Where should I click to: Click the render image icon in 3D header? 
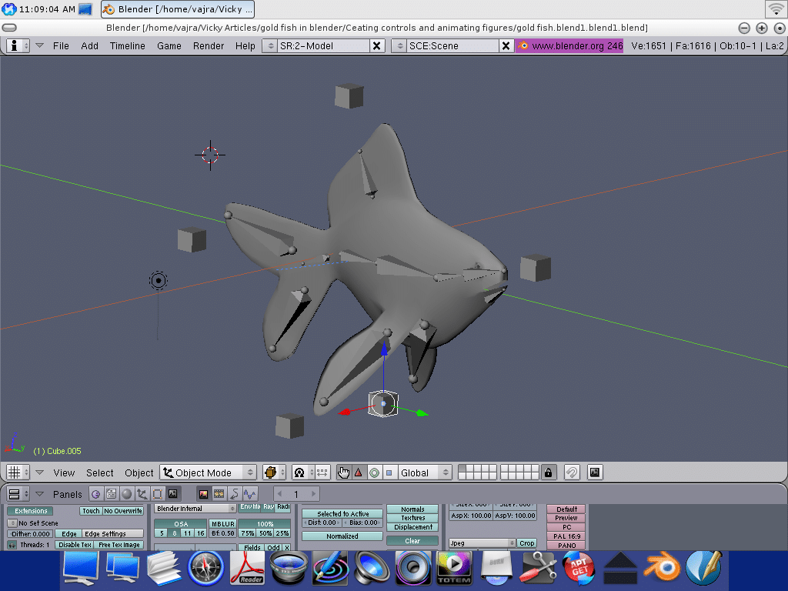click(595, 472)
